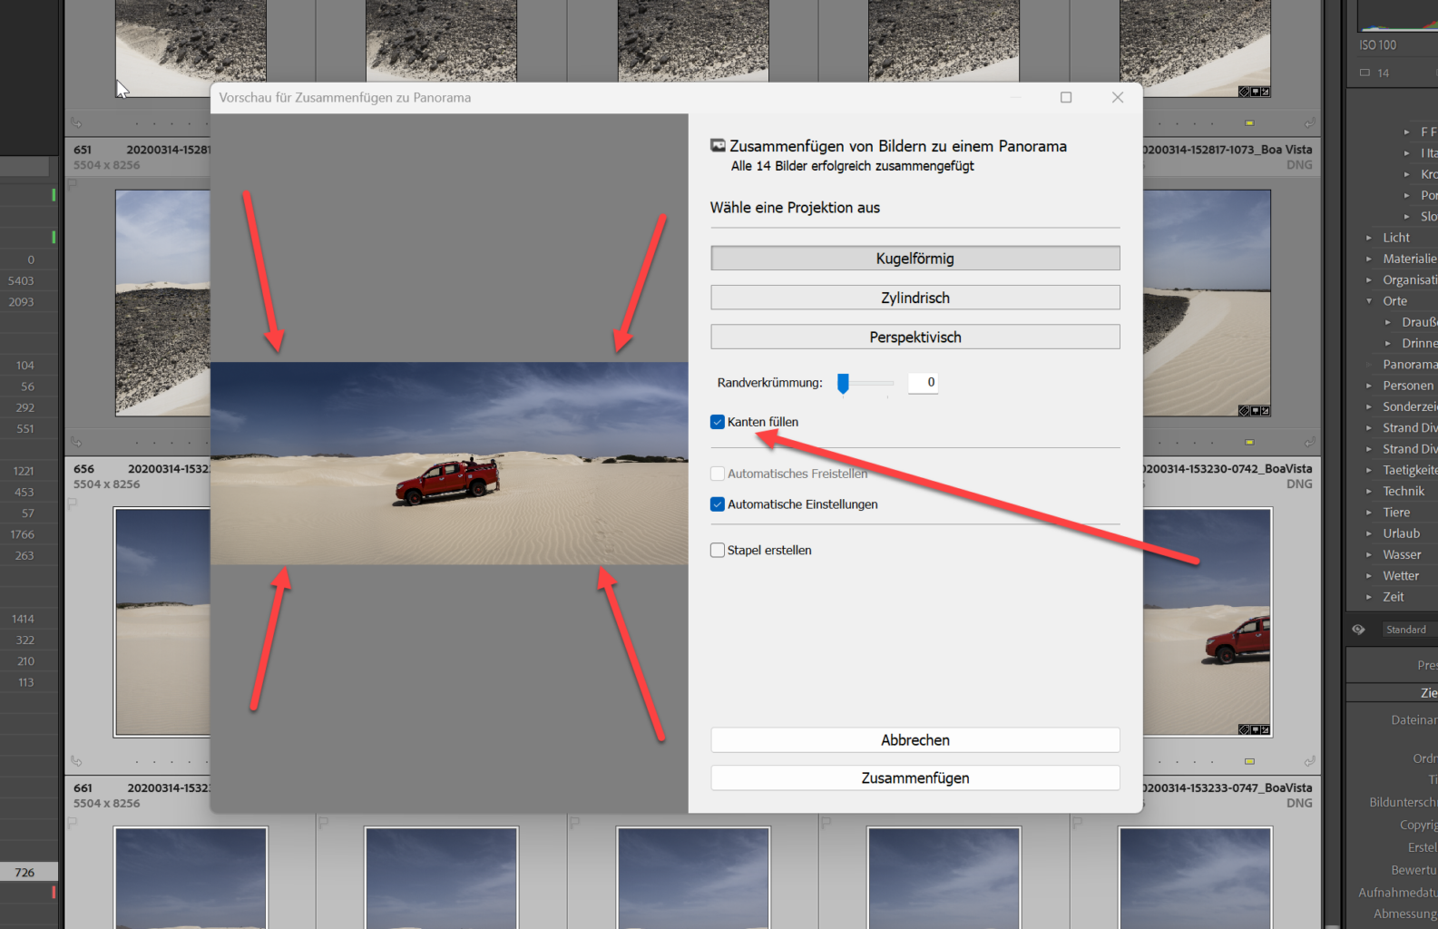
Task: Open the Standard metadata preset dropdown
Action: pyautogui.click(x=1409, y=630)
